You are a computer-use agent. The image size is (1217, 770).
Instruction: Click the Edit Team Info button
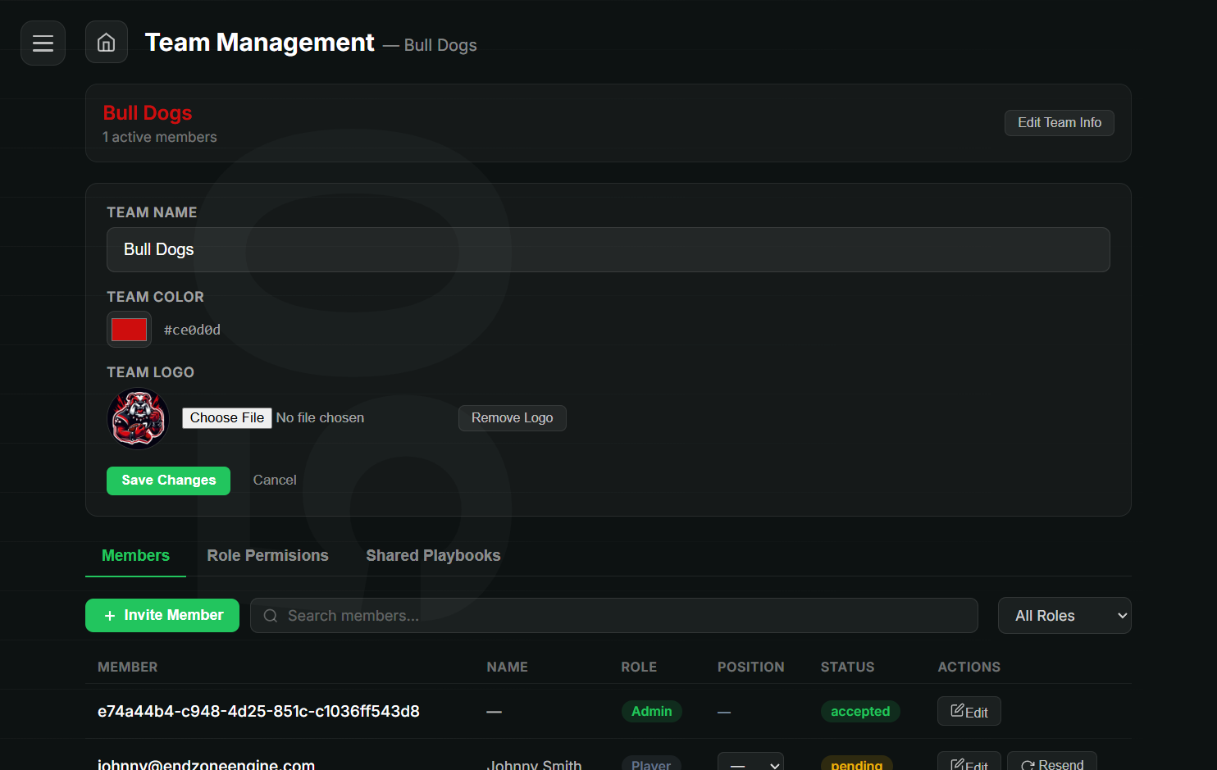click(x=1060, y=123)
